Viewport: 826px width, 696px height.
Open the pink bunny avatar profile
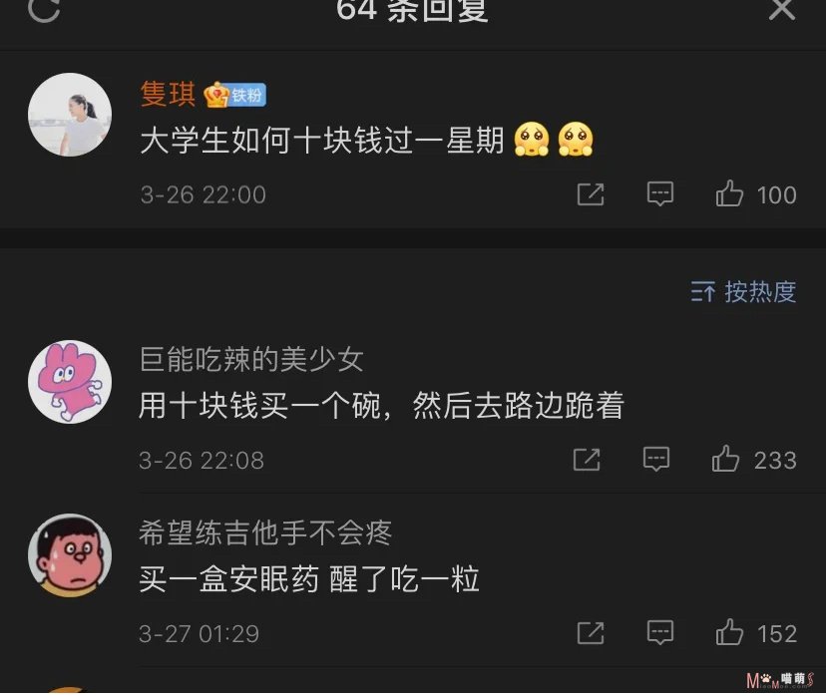click(70, 382)
